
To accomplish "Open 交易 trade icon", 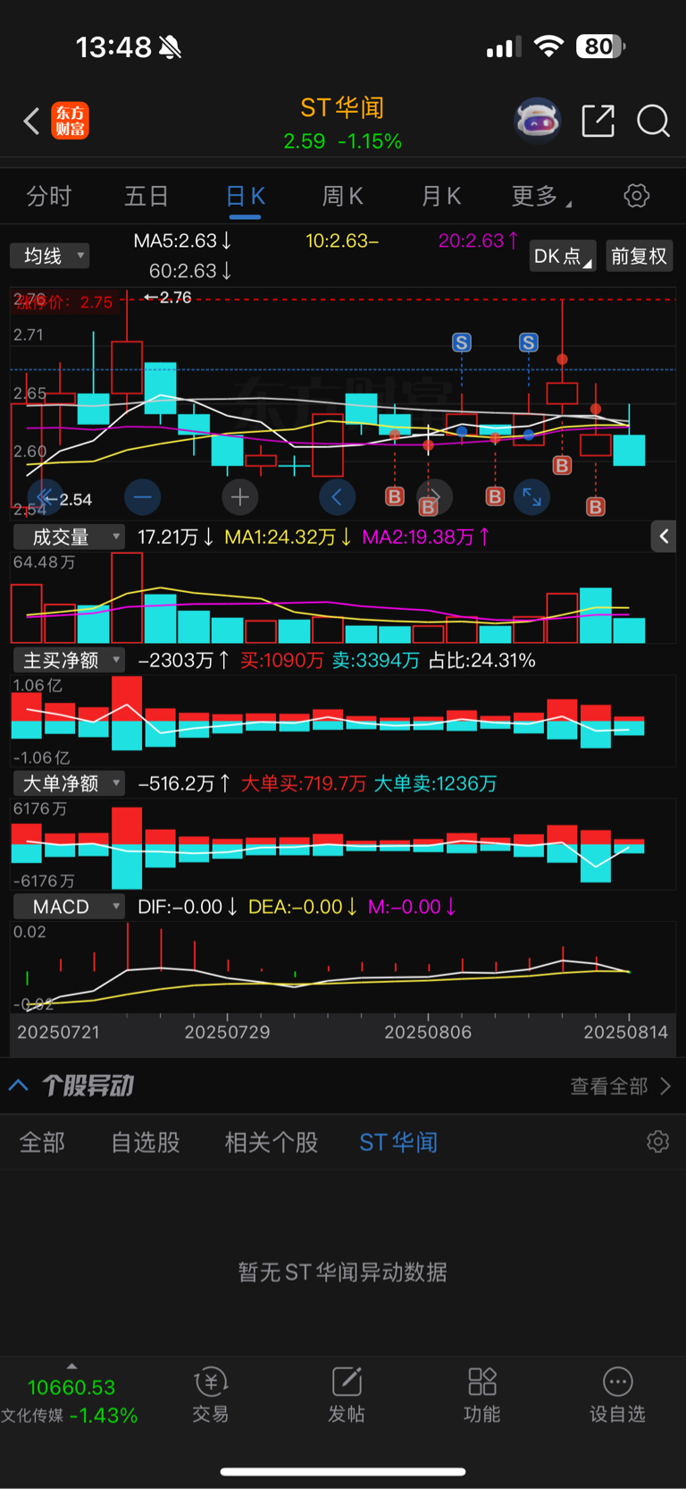I will click(211, 1394).
